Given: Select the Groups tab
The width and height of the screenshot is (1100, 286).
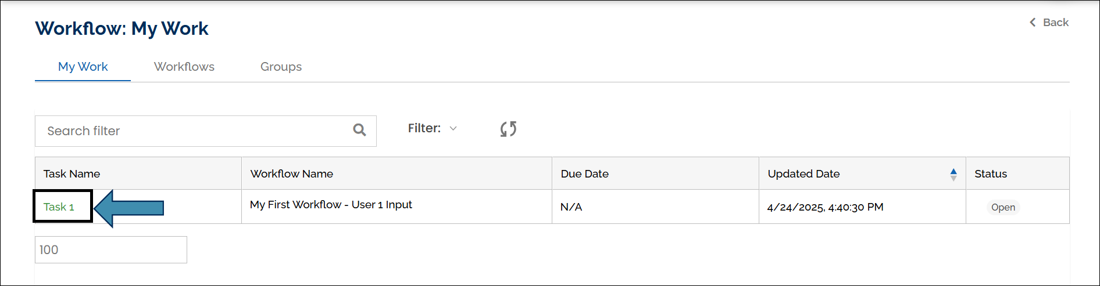Looking at the screenshot, I should point(281,67).
